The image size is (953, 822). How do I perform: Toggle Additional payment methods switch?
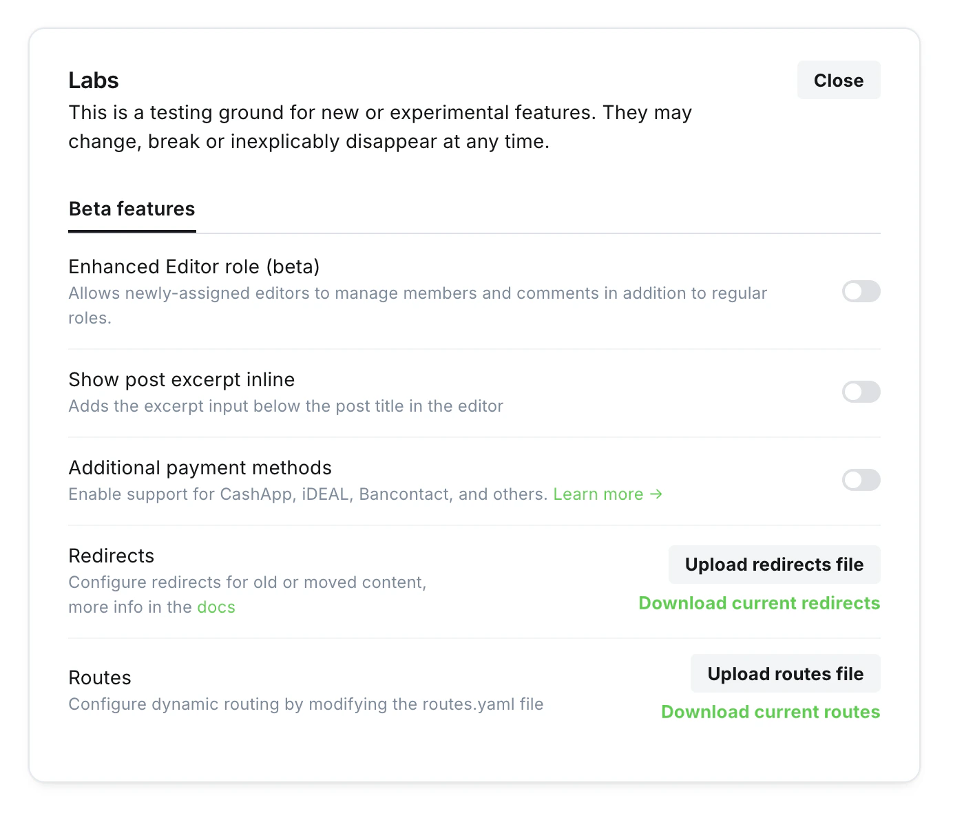coord(861,481)
